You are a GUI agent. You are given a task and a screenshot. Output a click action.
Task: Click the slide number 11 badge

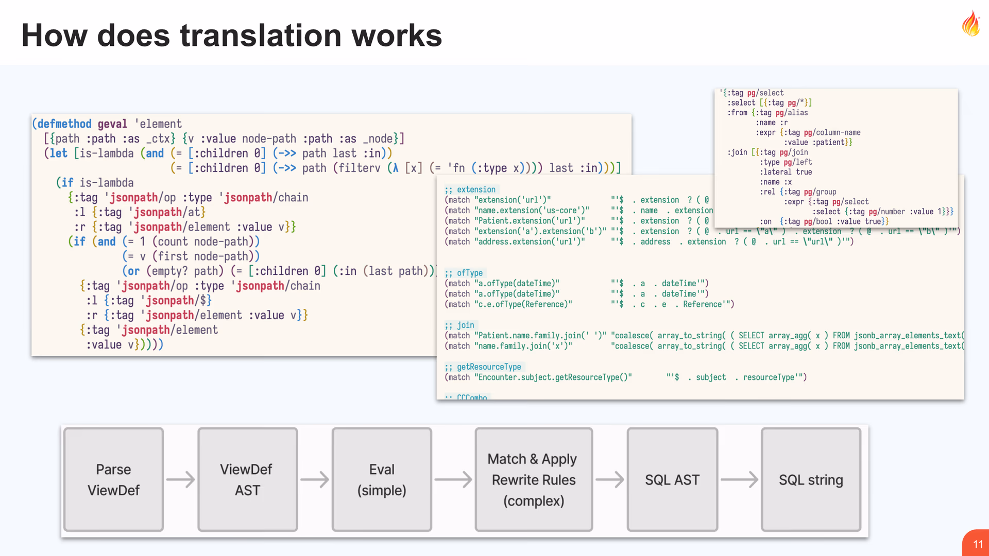tap(977, 544)
